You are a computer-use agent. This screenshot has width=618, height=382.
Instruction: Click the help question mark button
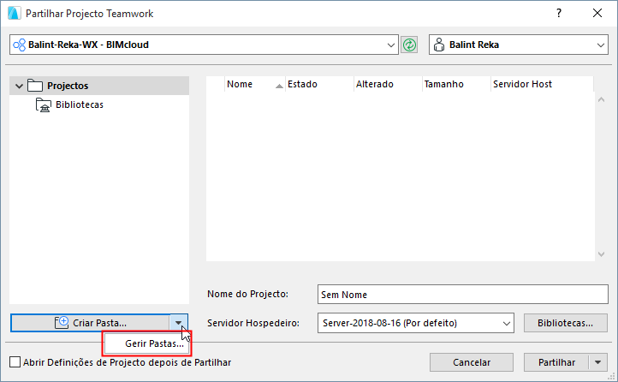coord(558,14)
